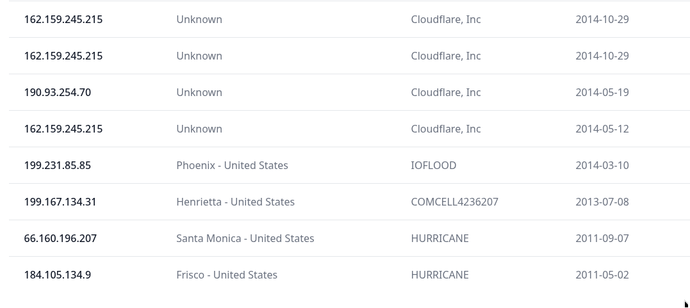Screen dimensions: 690x308
Task: Select IP address 184.105.134.9
Action: click(x=58, y=275)
